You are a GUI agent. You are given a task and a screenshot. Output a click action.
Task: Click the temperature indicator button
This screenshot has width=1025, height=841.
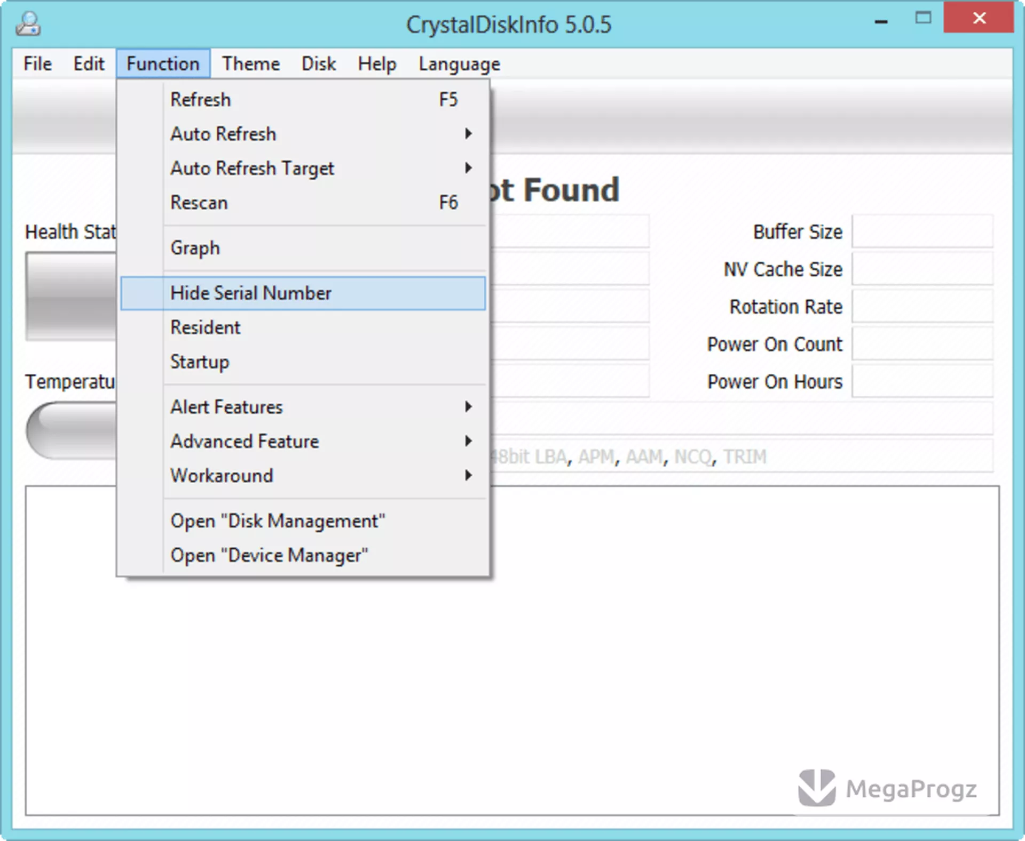[x=70, y=430]
